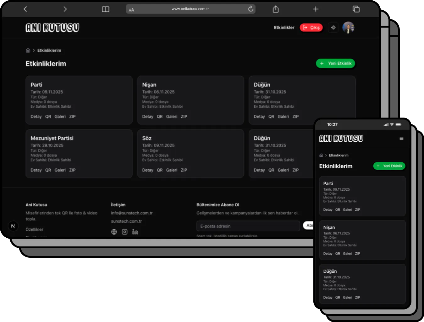Open Detay for Söz card
This screenshot has width=424, height=322.
pyautogui.click(x=148, y=170)
